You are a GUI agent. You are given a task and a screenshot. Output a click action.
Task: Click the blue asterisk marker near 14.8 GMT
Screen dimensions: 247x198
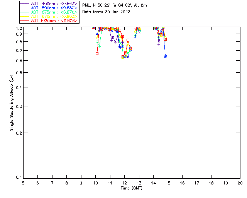[x=165, y=56]
